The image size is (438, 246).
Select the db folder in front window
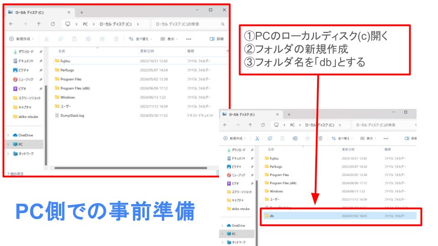click(x=339, y=216)
